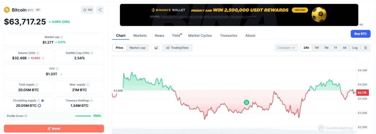Toggle the Log scale option
The height and width of the screenshot is (134, 376).
pos(355,48)
